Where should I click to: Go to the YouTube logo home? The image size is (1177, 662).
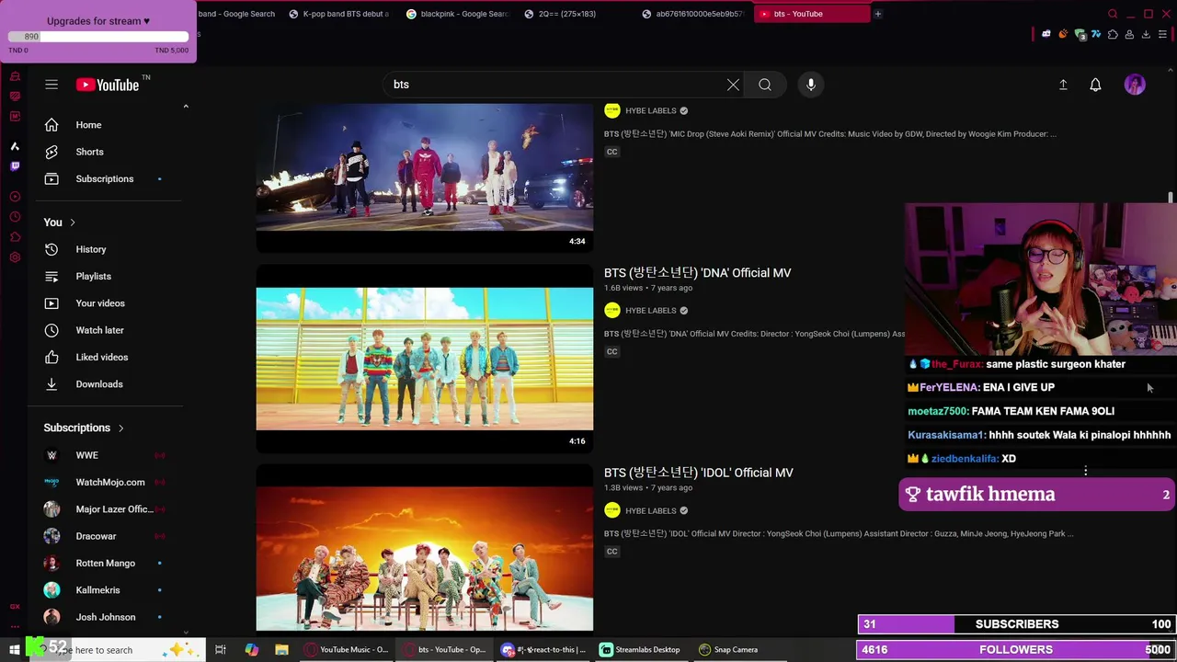pyautogui.click(x=108, y=85)
